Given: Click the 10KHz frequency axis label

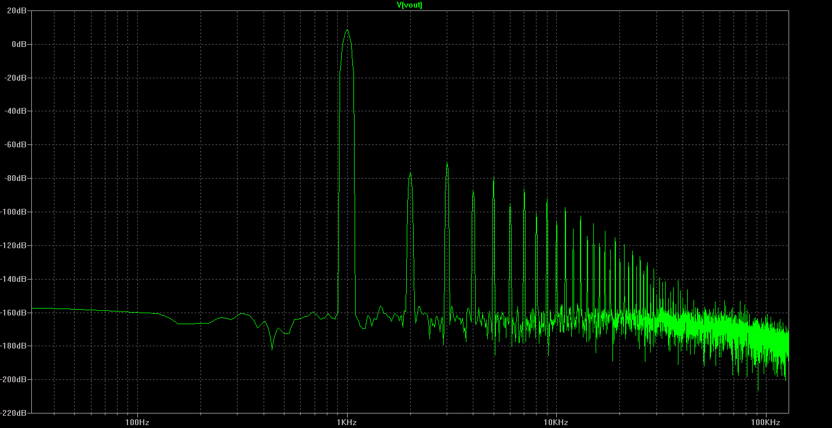Looking at the screenshot, I should (556, 422).
